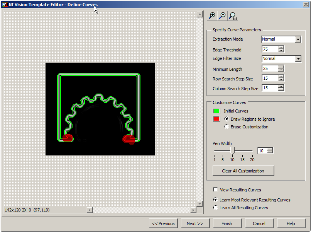Increase Minimum Length with up arrow
Viewport: 311px width, 232px height.
281,67
